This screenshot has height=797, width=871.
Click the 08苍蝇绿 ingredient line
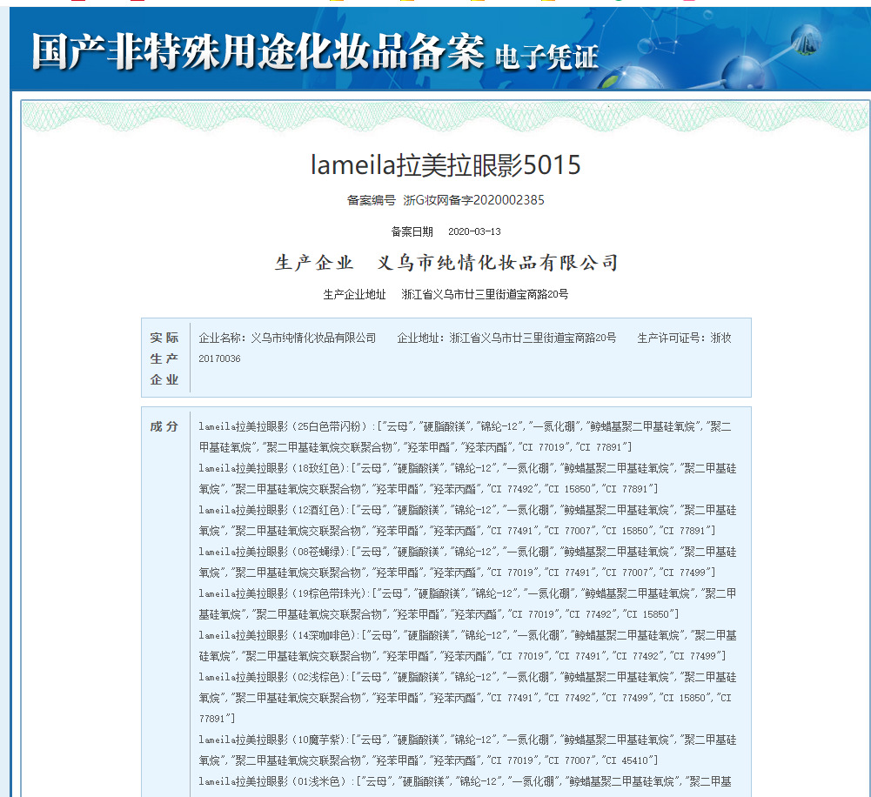(x=467, y=561)
